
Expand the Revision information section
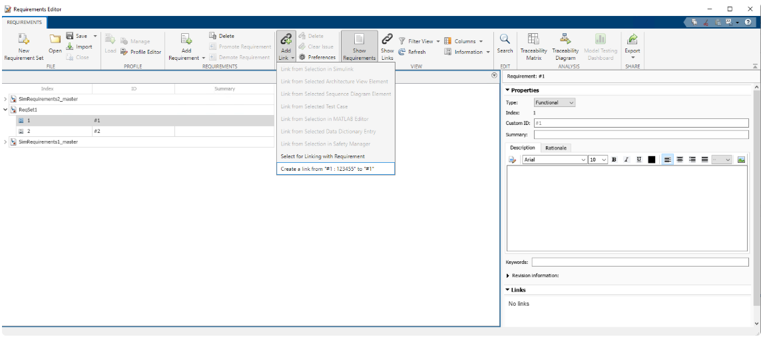pos(508,275)
